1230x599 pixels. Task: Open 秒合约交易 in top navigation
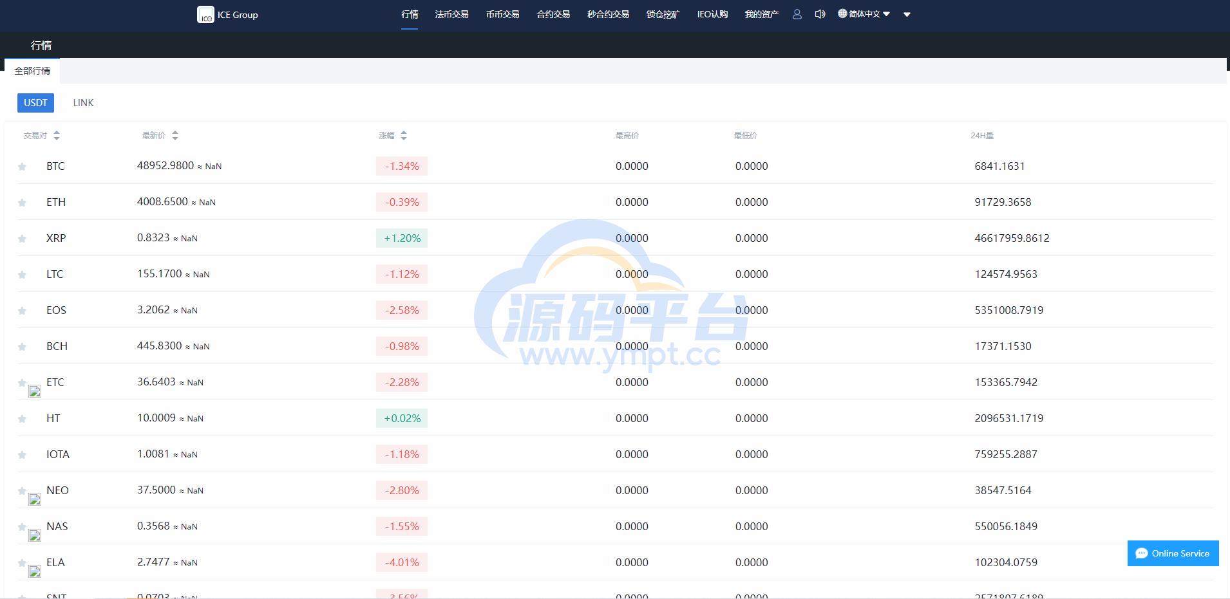pyautogui.click(x=608, y=14)
